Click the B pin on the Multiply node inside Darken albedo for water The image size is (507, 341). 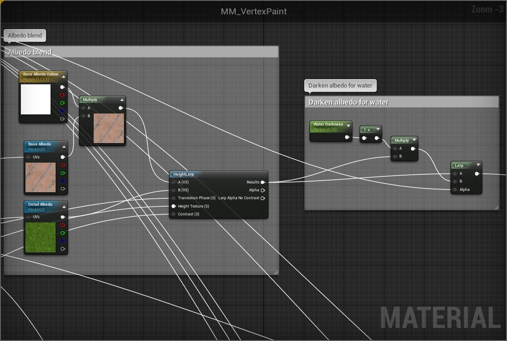(396, 156)
